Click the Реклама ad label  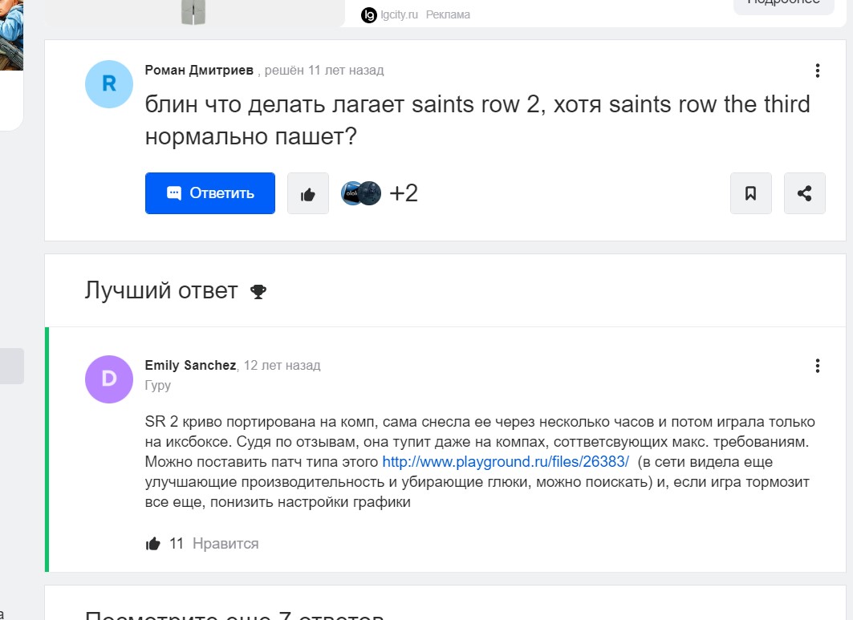click(x=448, y=14)
